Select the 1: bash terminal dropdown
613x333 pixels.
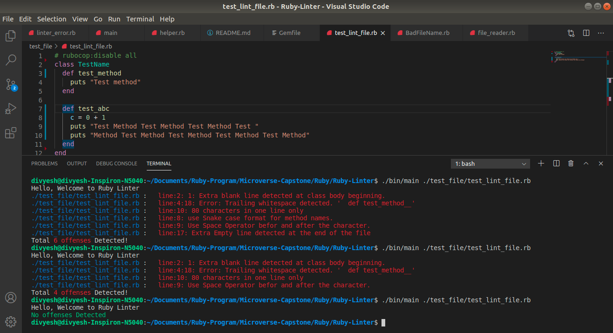[490, 163]
